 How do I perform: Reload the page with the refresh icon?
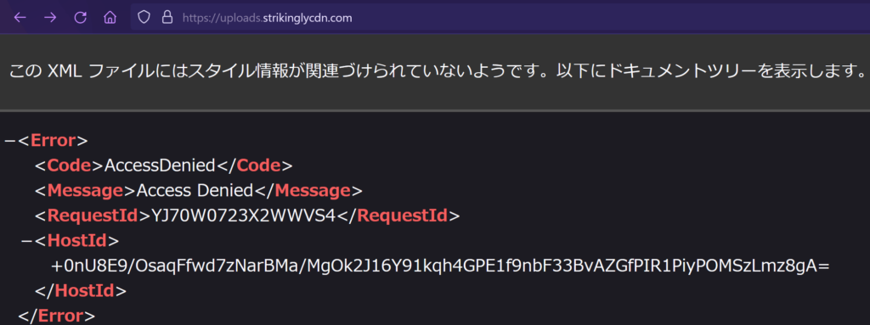[x=81, y=18]
